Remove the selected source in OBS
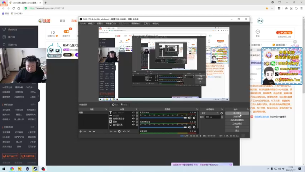Image resolution: width=305 pixels, height=172 pixels. click(x=115, y=131)
